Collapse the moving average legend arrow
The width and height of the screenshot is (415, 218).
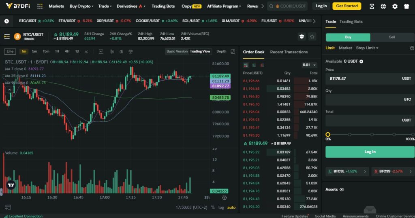[9, 90]
